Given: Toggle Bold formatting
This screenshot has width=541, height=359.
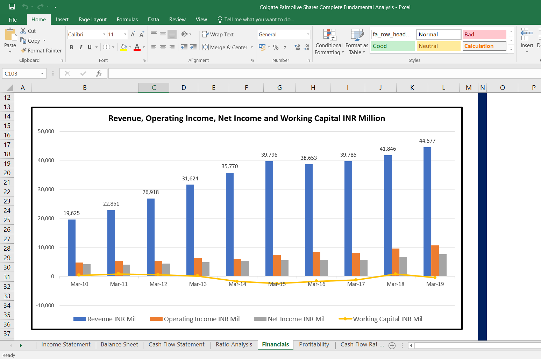Looking at the screenshot, I should (x=71, y=47).
